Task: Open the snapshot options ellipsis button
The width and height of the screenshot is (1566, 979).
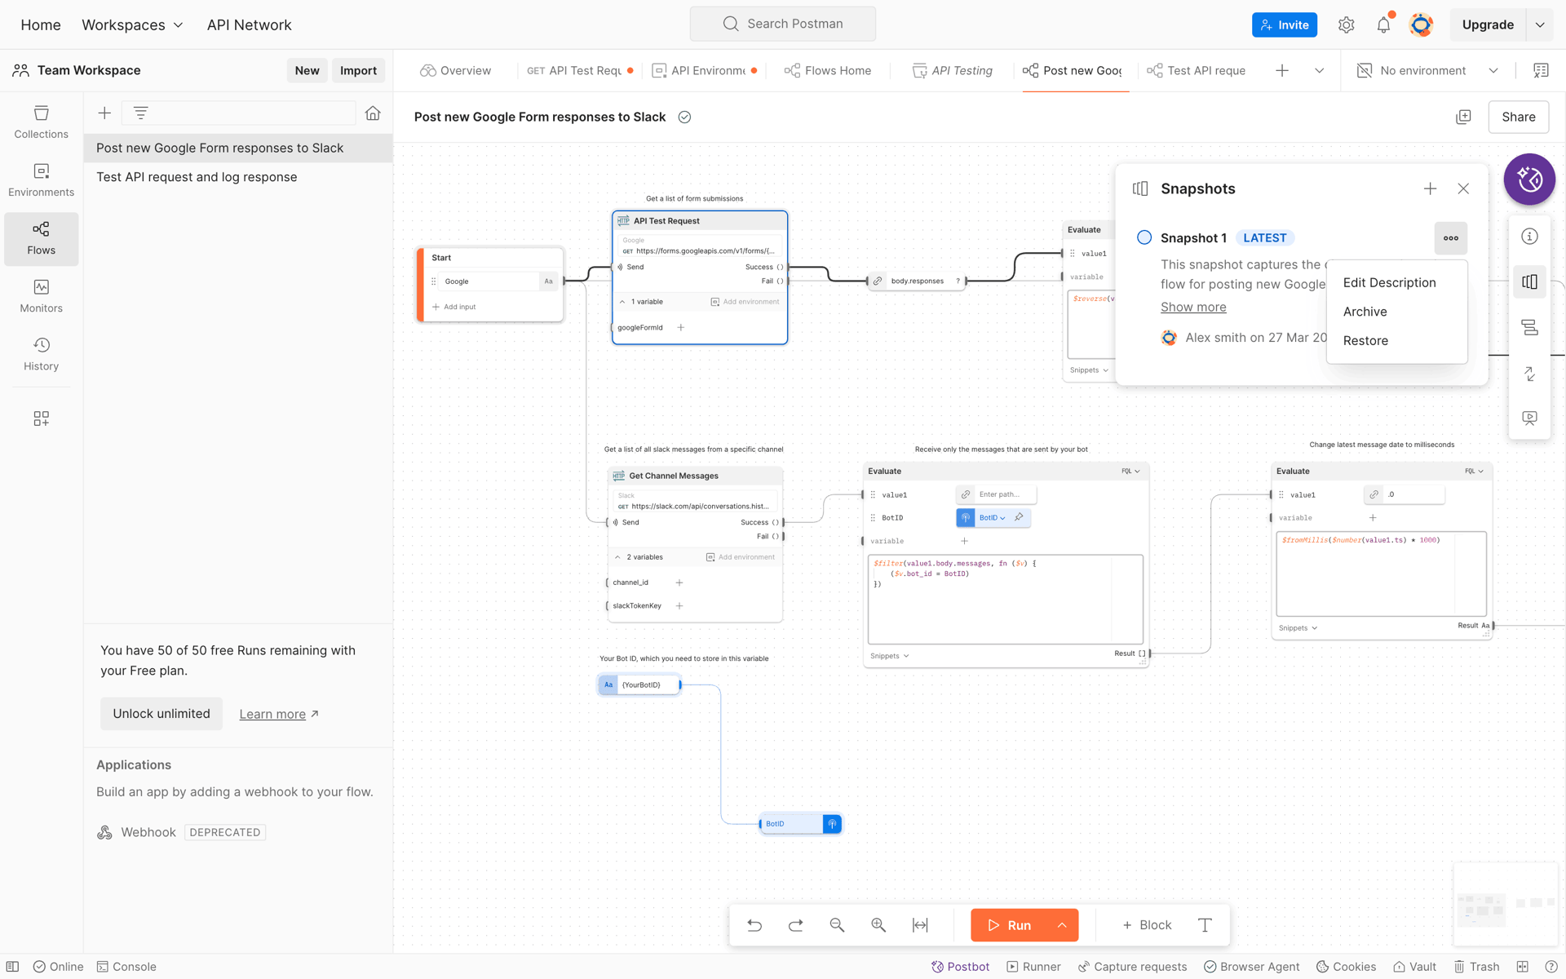Action: click(1450, 238)
